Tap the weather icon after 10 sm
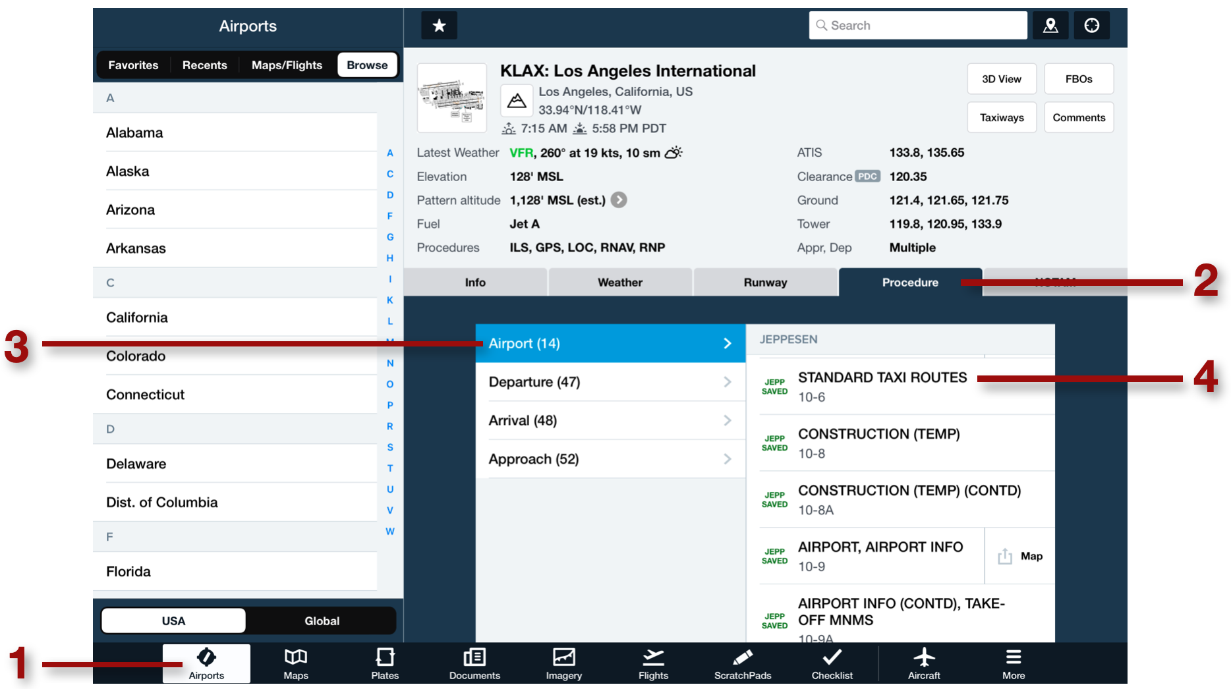 [673, 153]
